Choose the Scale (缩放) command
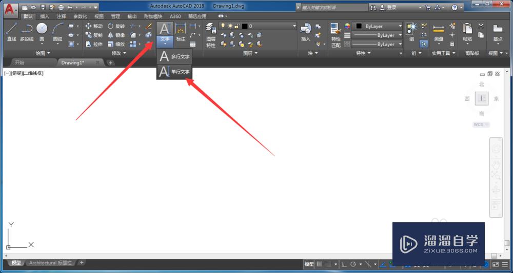Screen dimensions: 513x273 pyautogui.click(x=116, y=44)
